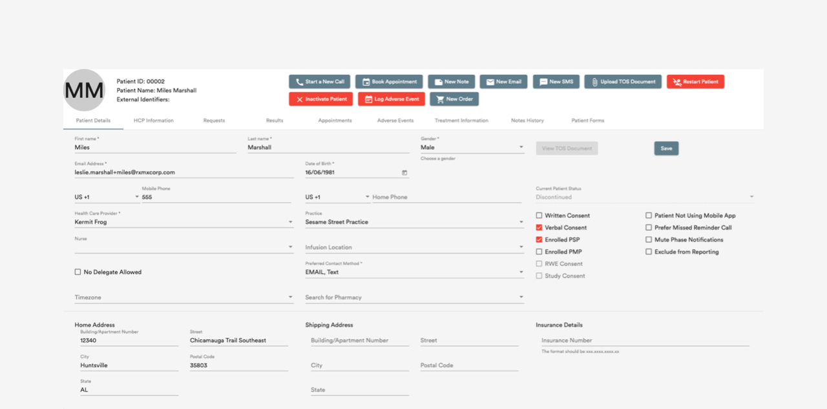Click the Insurance Number input field

644,341
